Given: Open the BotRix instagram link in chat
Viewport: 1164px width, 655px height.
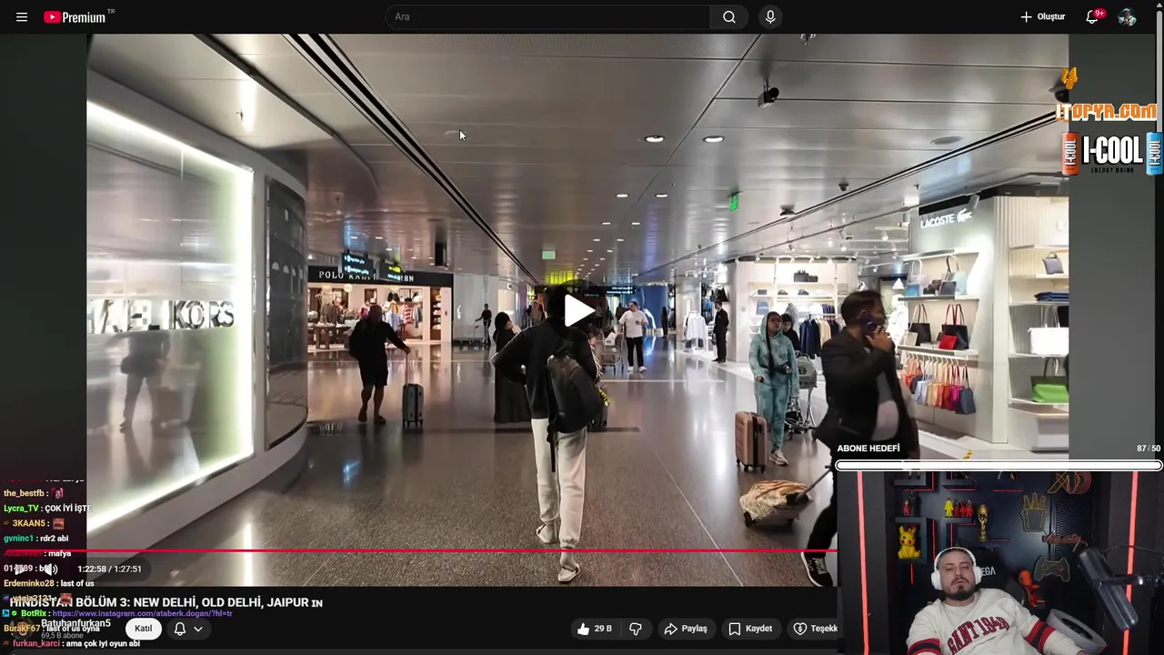Looking at the screenshot, I should (142, 614).
